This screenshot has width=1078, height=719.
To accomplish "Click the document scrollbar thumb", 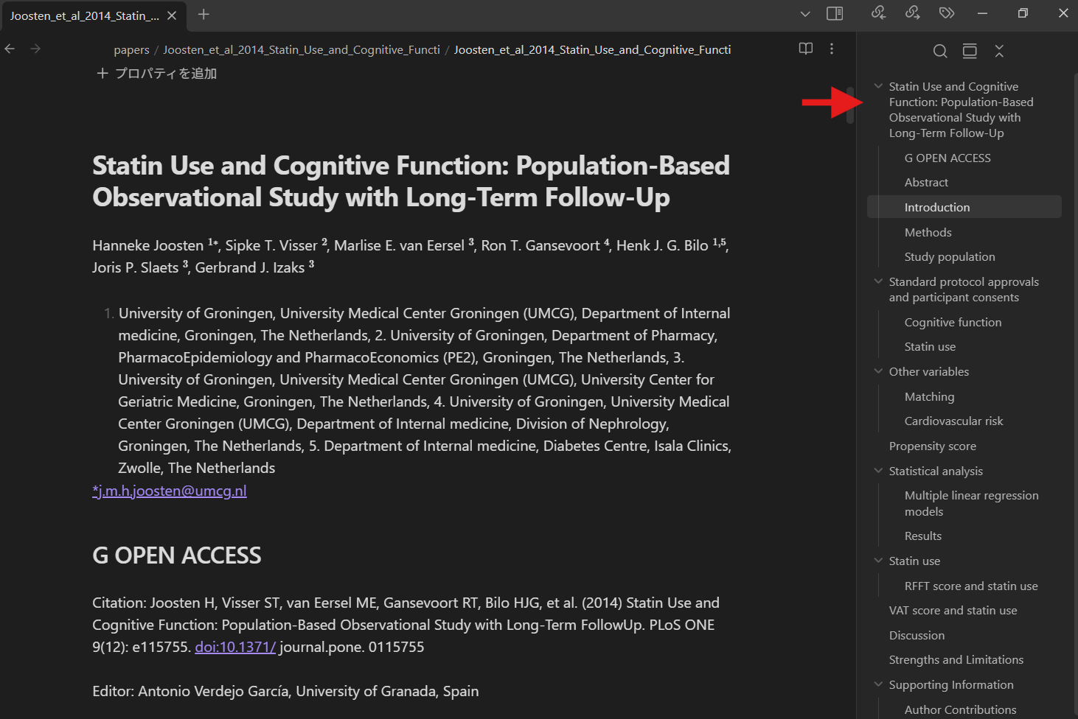I will [850, 105].
